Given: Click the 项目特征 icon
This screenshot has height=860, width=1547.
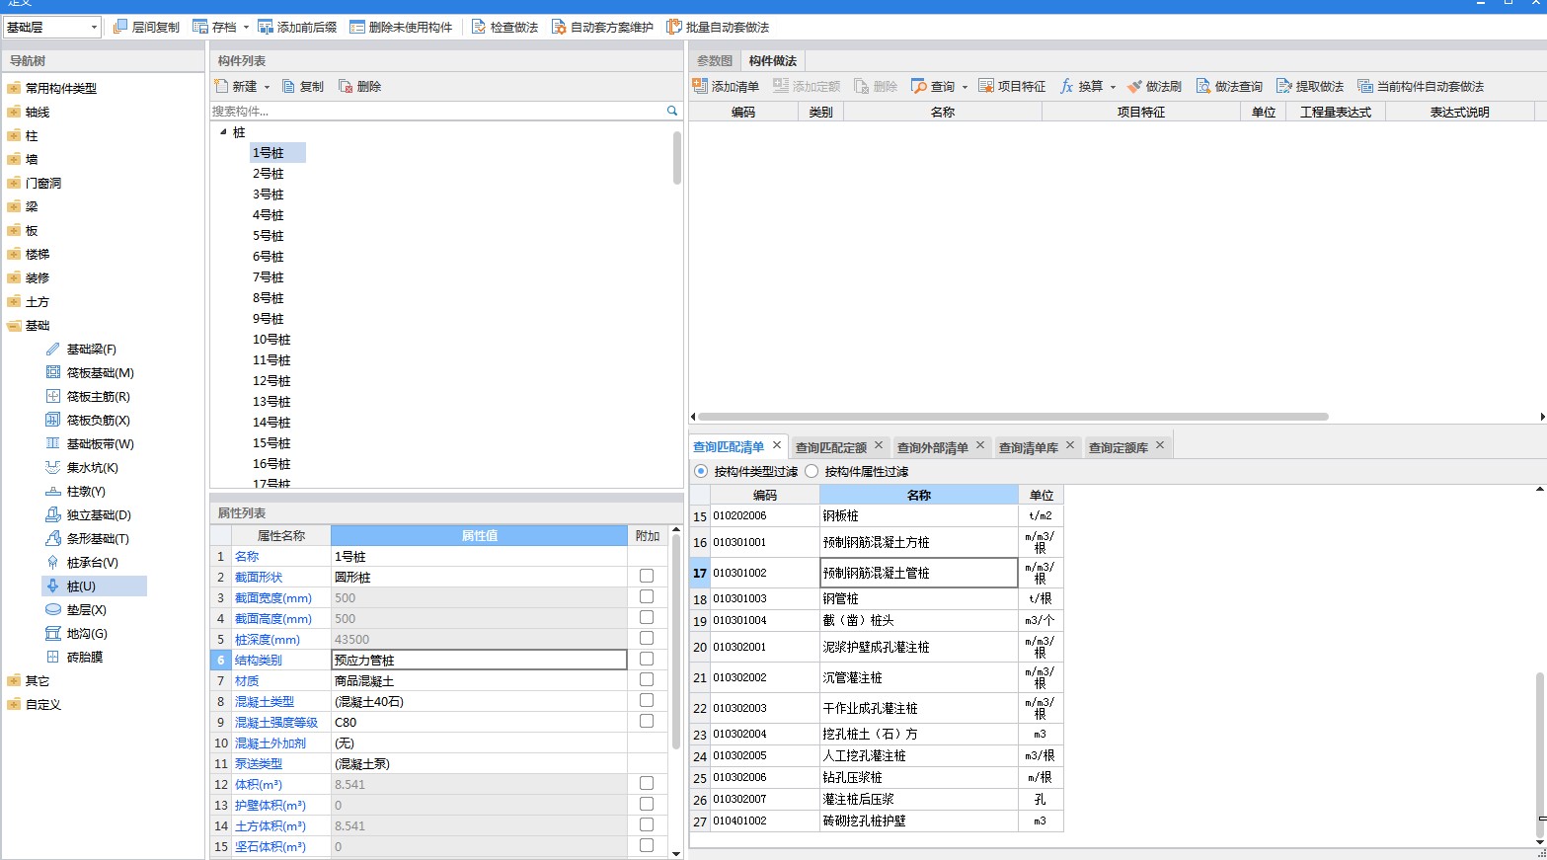Looking at the screenshot, I should (x=986, y=86).
